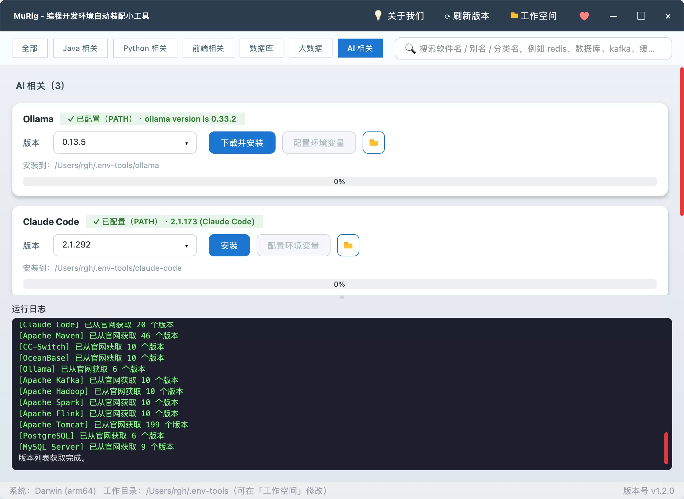
Task: Click 系统: Darwin (arm64) in status bar
Action: [53, 490]
